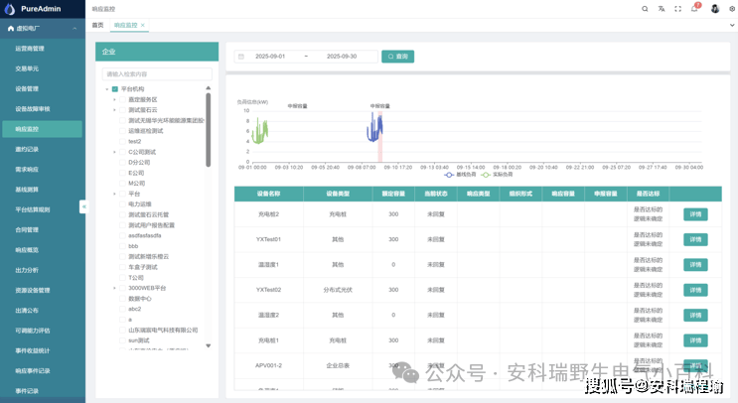Click the 设备名称 column header
Image resolution: width=738 pixels, height=403 pixels.
pos(269,194)
